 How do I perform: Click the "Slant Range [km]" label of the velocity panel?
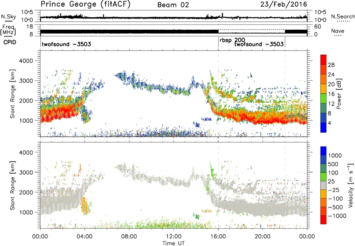(x=12, y=186)
